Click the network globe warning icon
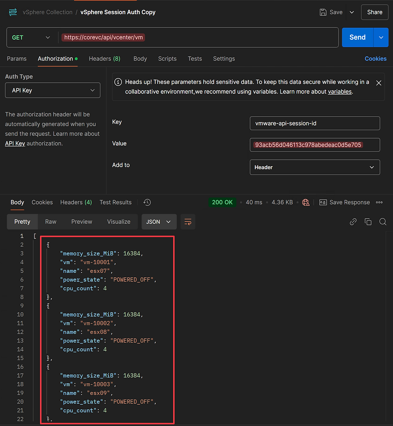This screenshot has width=393, height=426. (x=306, y=202)
